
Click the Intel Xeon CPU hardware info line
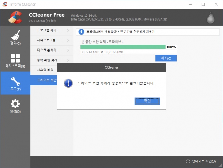pyautogui.click(x=119, y=20)
